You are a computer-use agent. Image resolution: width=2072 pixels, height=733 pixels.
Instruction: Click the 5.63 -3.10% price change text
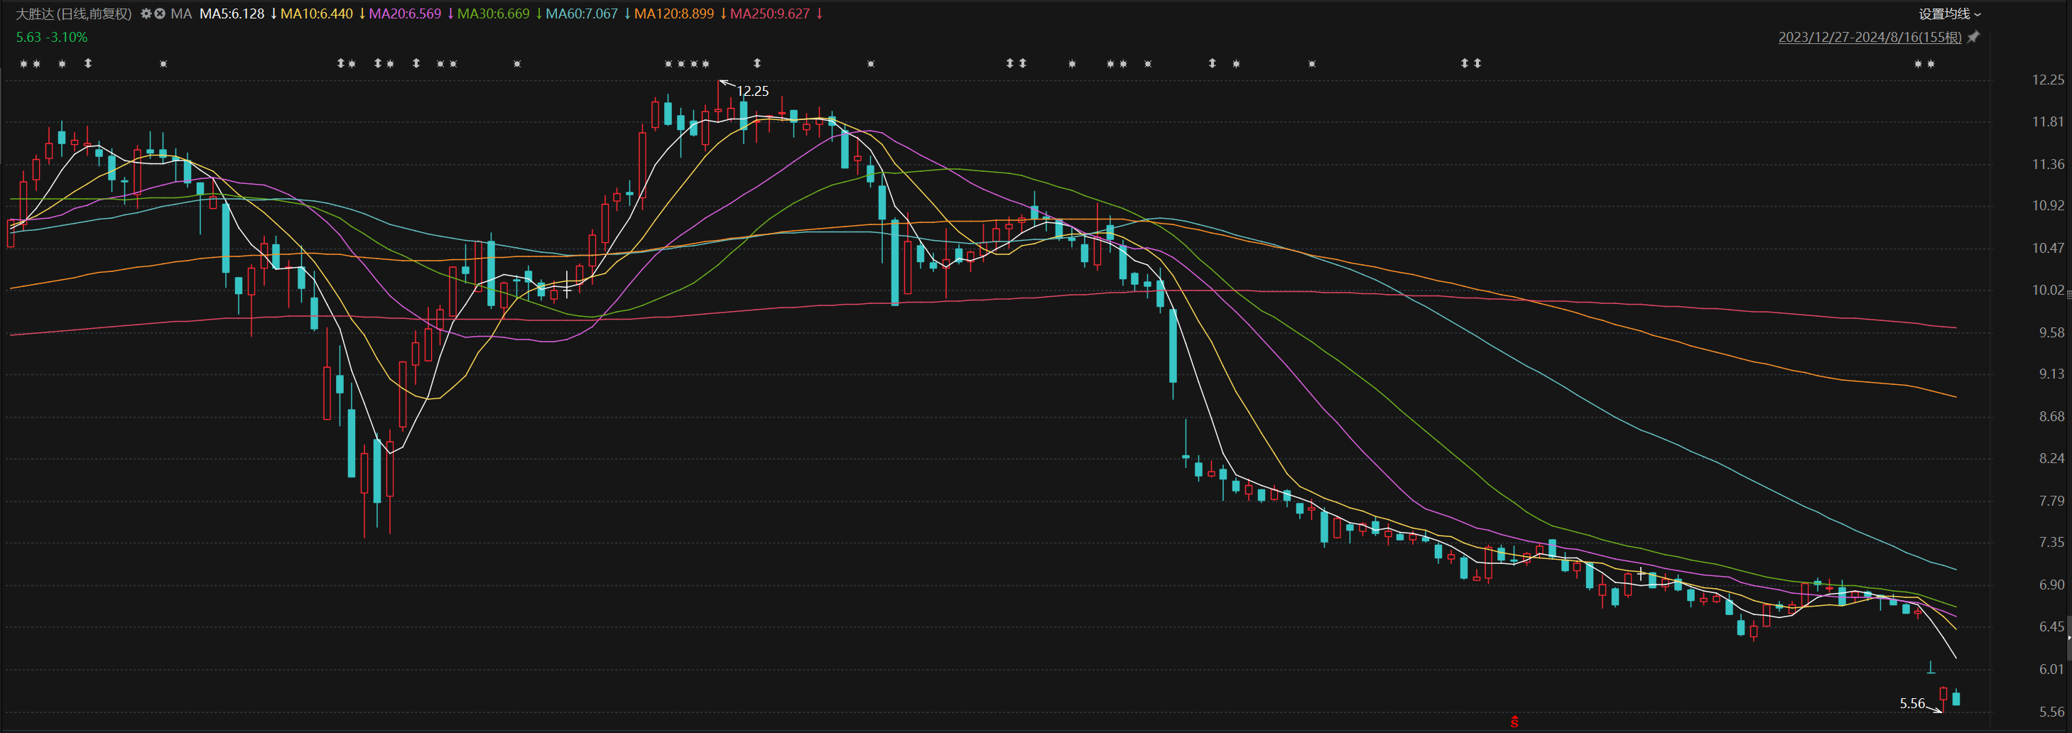51,37
